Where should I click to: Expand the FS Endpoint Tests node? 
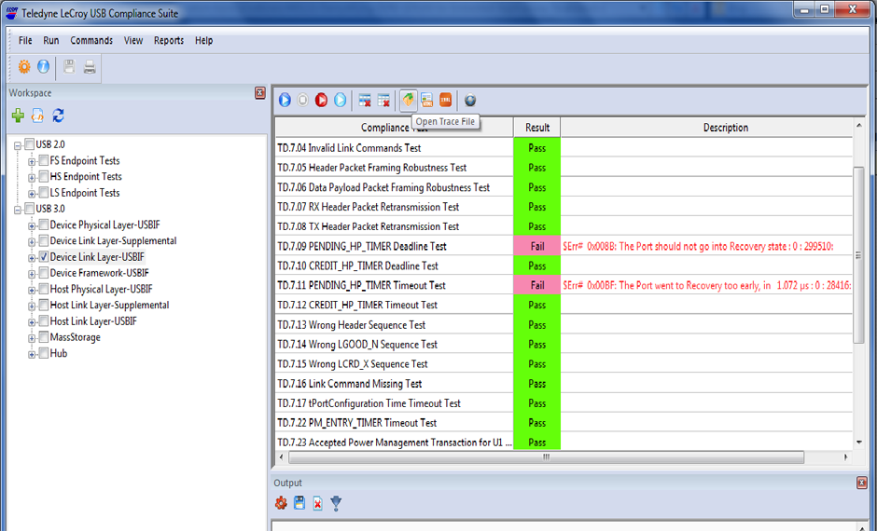(32, 161)
